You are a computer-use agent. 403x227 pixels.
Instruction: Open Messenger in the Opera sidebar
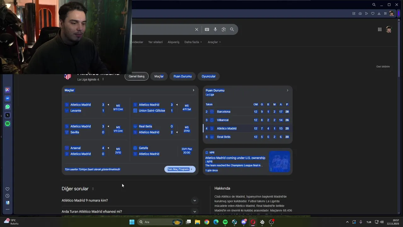pyautogui.click(x=8, y=98)
